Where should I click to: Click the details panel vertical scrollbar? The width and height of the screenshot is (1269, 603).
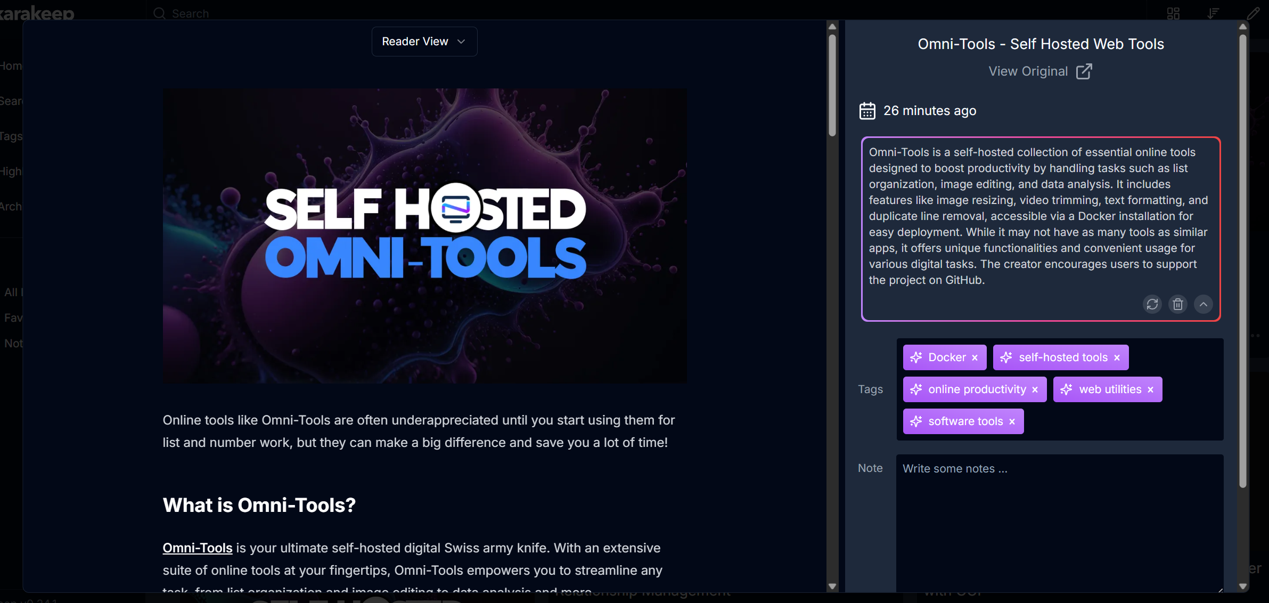point(1242,261)
